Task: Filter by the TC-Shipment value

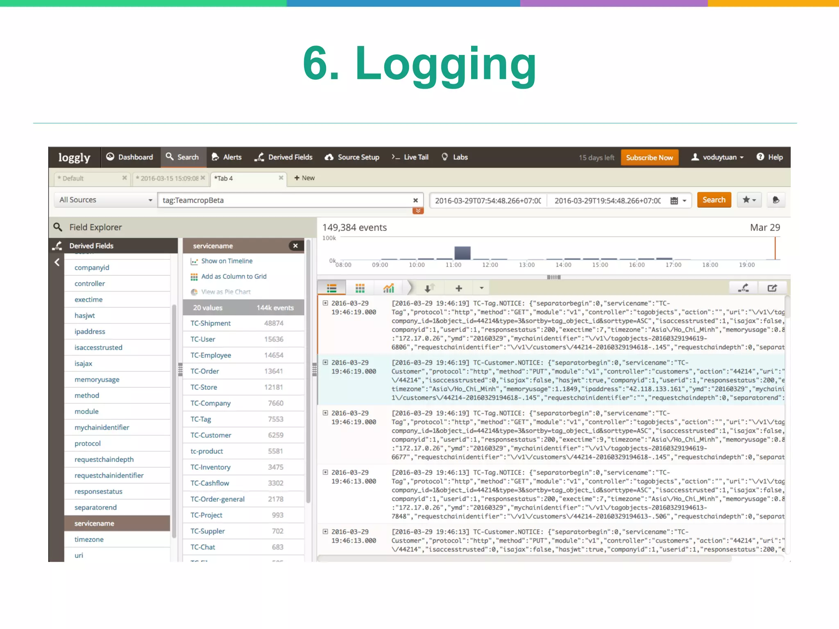Action: (x=243, y=324)
